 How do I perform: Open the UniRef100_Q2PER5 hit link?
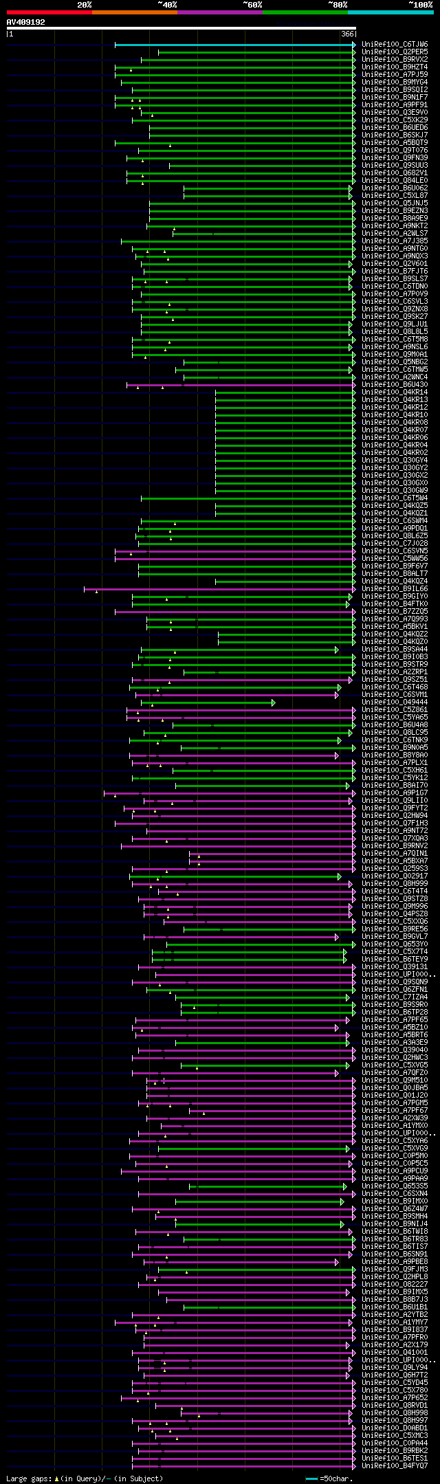pos(395,52)
